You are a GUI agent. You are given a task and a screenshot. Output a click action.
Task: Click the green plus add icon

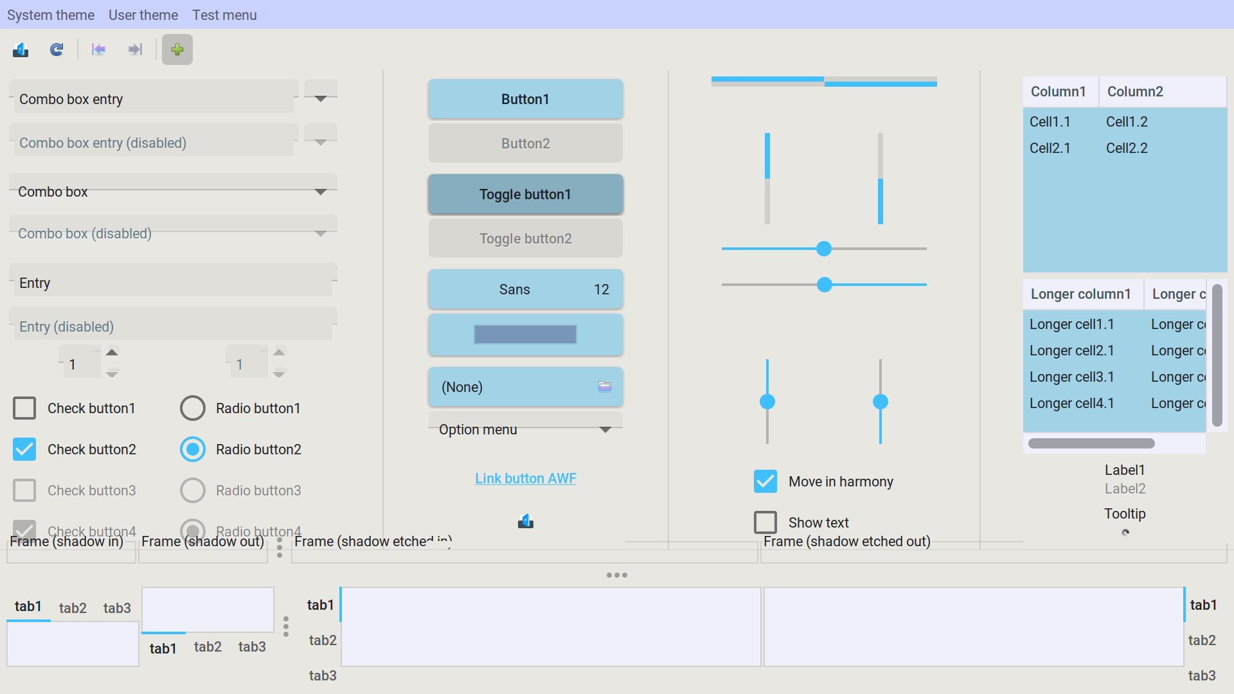tap(177, 49)
